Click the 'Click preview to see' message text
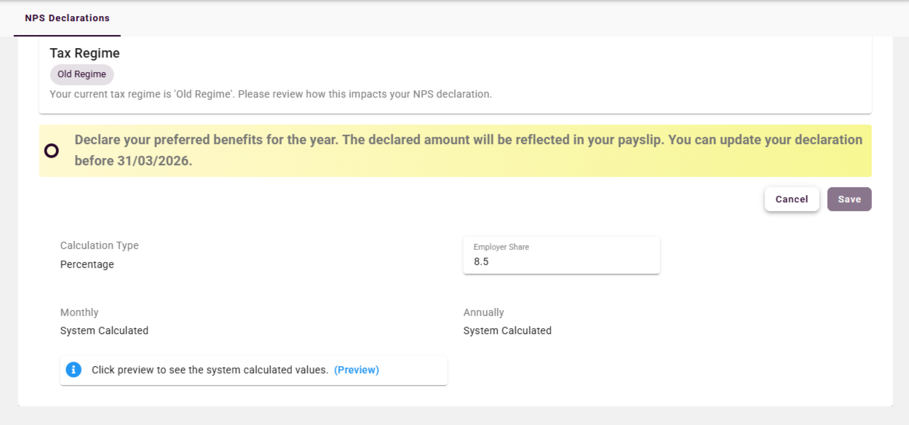Viewport: 909px width, 425px height. click(x=210, y=370)
